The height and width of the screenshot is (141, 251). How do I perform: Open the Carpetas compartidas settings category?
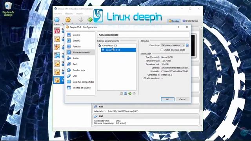(80, 82)
